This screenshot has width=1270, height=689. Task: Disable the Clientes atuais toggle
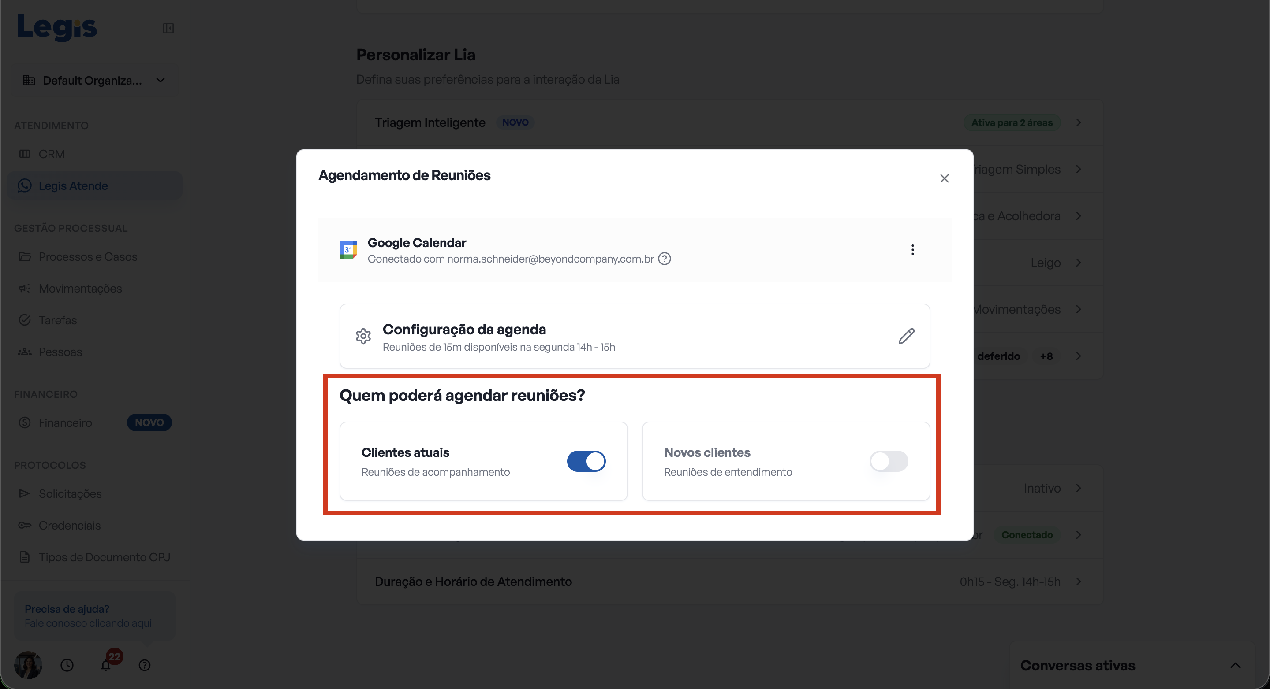586,461
